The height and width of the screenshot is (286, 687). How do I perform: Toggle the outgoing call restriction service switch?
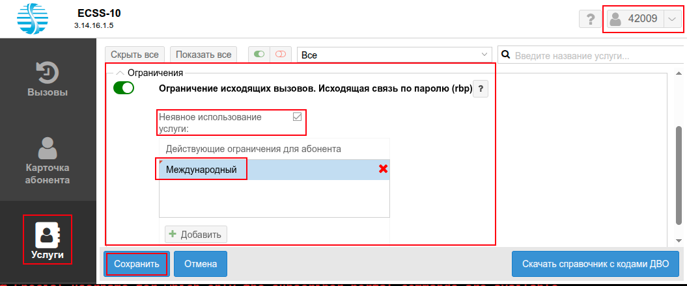point(124,88)
